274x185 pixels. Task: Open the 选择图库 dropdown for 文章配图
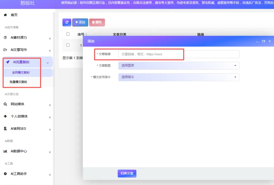178,66
